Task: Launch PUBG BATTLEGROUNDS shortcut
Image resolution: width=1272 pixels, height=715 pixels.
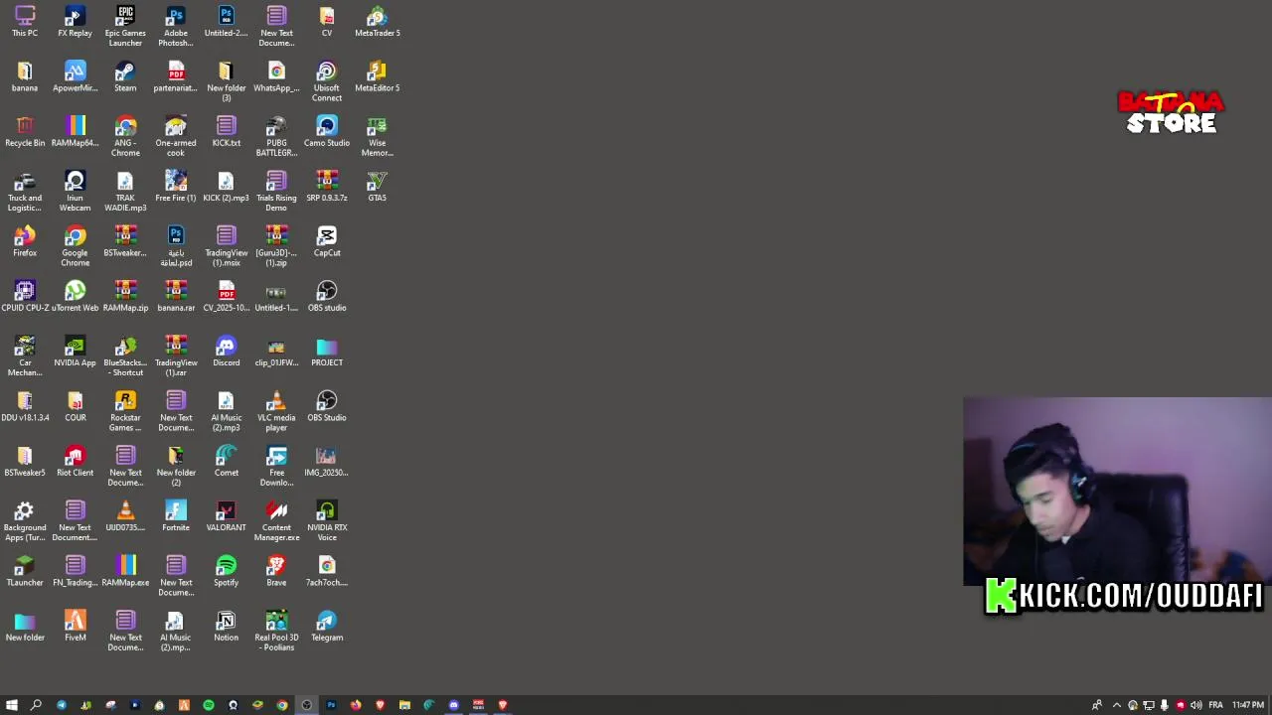Action: [276, 136]
